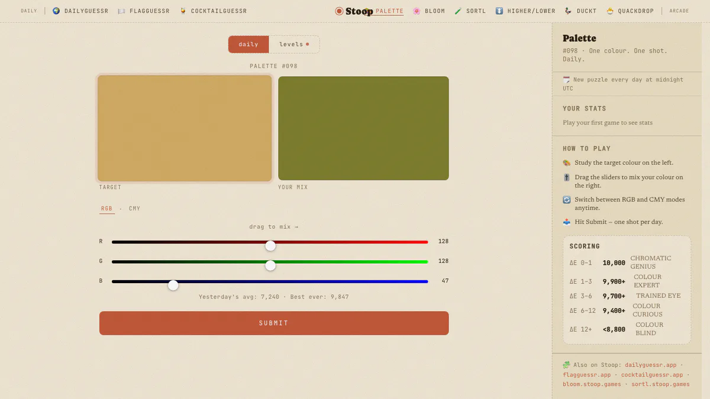Image resolution: width=710 pixels, height=399 pixels.
Task: Click the icon beside Also on Stoop
Action: (x=567, y=365)
